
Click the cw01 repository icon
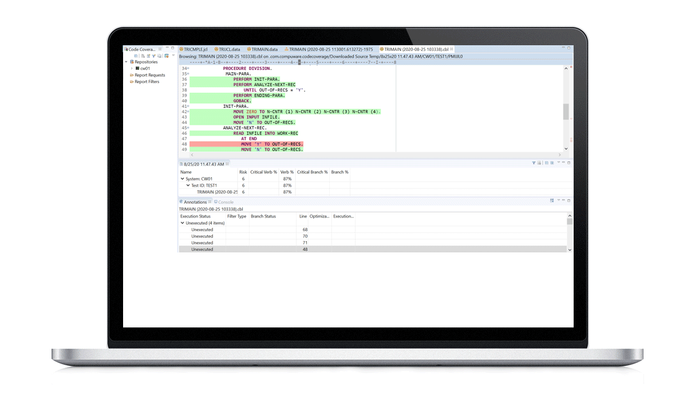coord(137,69)
